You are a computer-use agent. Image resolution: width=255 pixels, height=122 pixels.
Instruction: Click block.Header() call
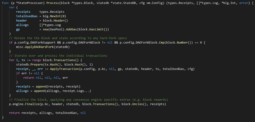[55, 21]
